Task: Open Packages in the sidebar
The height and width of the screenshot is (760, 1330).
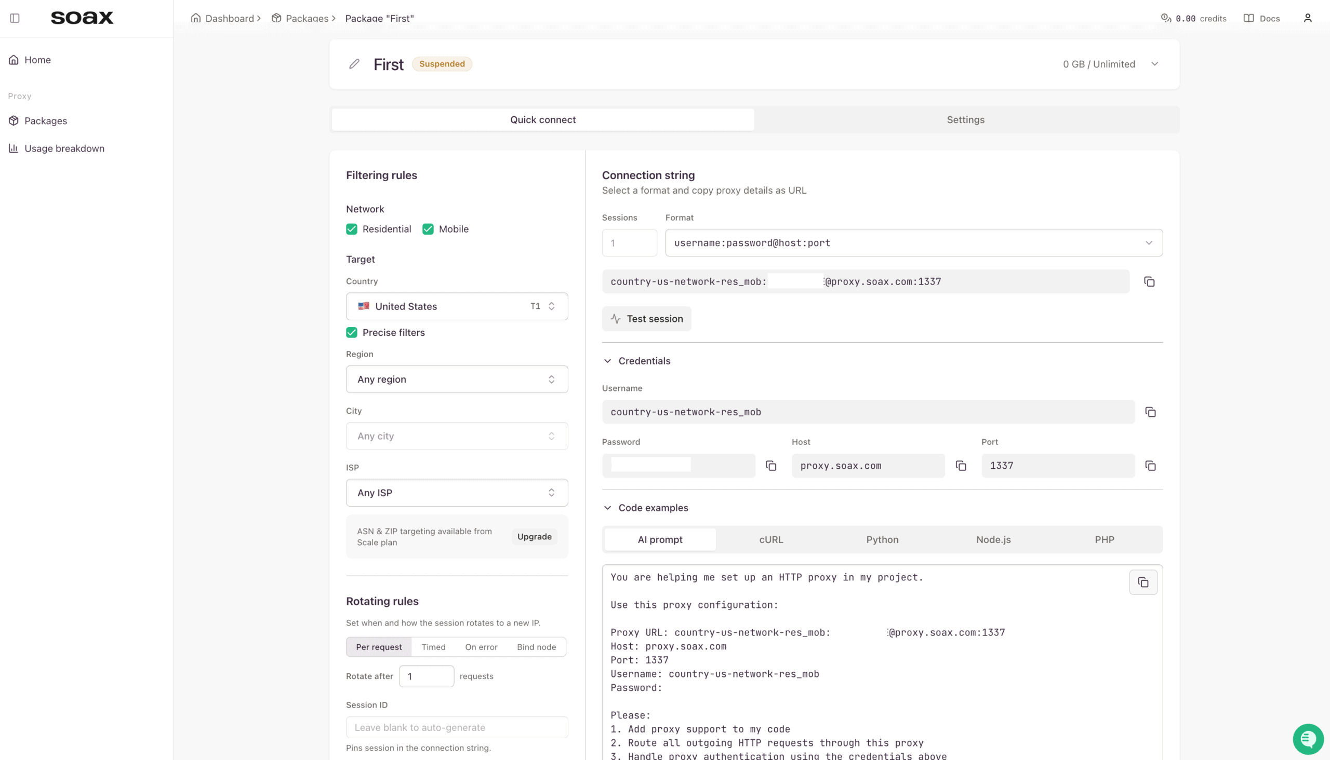Action: (38, 120)
